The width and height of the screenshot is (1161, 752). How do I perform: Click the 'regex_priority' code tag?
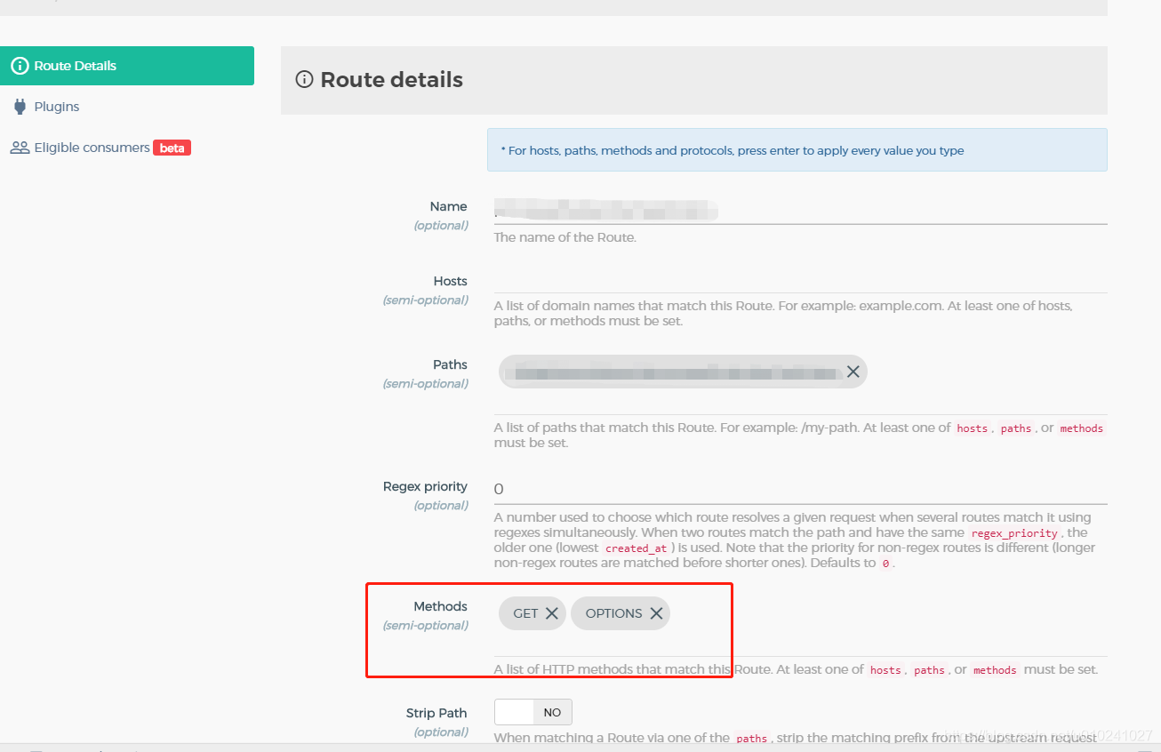[x=1013, y=533]
